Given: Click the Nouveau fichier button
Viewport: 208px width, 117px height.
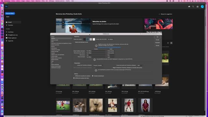Looking at the screenshot, I should [10, 13].
